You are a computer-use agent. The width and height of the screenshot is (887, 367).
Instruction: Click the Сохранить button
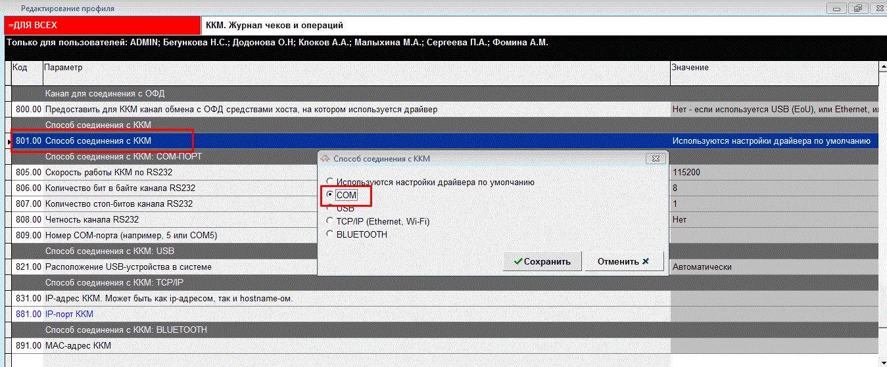(542, 261)
